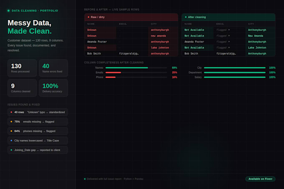This screenshot has height=189, width=284.
Task: Select "Not Available" in the Lake Johnton row
Action: tap(194, 48)
